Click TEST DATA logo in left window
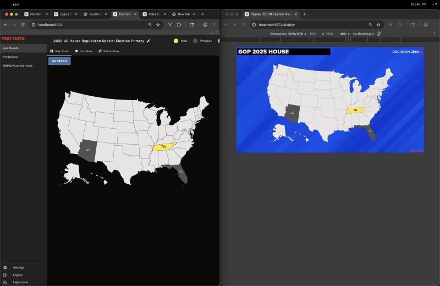The width and height of the screenshot is (440, 286). click(x=13, y=38)
